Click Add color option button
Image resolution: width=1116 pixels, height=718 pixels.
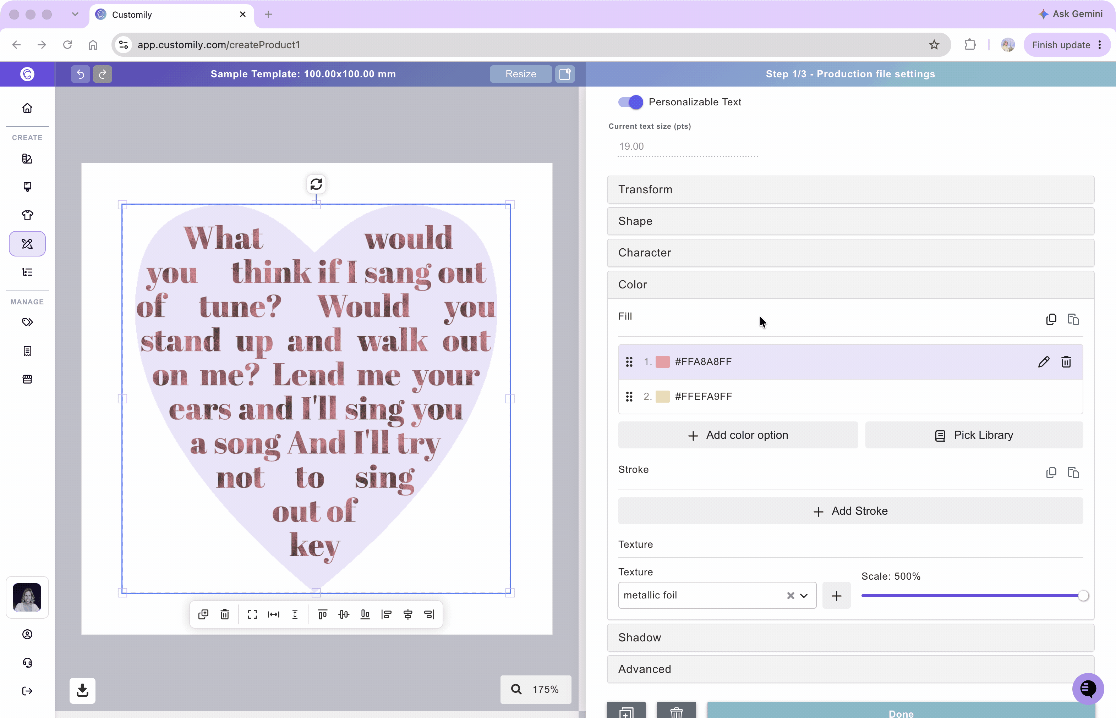[x=738, y=435]
